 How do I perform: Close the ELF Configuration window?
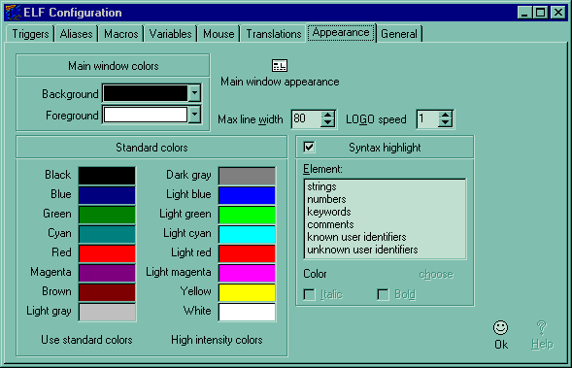(x=558, y=13)
